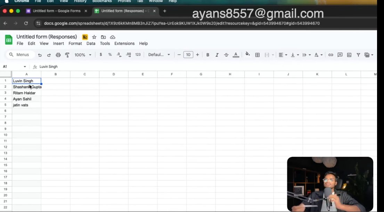Viewport: 384px width, 212px height.
Task: Format as currency with dollar icon
Action: point(101,55)
